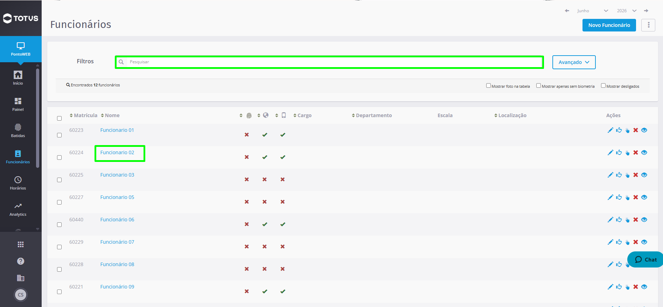
Task: Delete Funcionário 09 with red X
Action: click(x=636, y=287)
